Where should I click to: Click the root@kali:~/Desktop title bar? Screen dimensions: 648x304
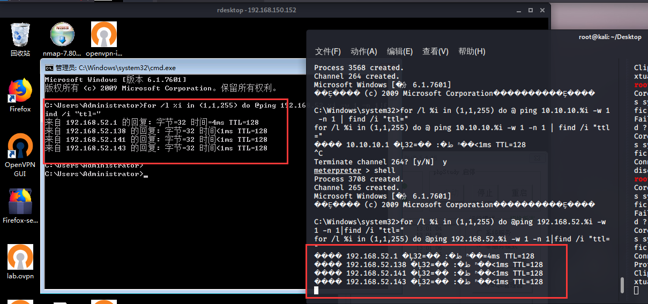[x=610, y=37]
